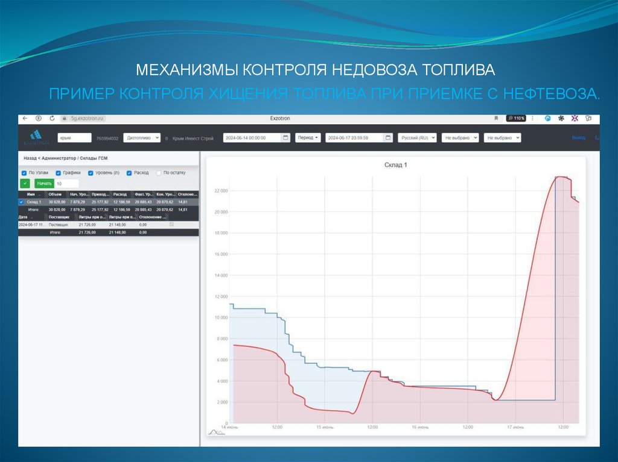Click the 'Склад 1' chart title
The image size is (618, 462).
[396, 165]
